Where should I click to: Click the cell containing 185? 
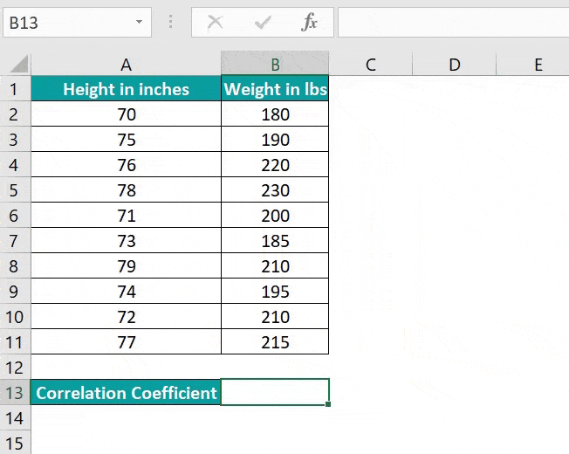tap(275, 241)
